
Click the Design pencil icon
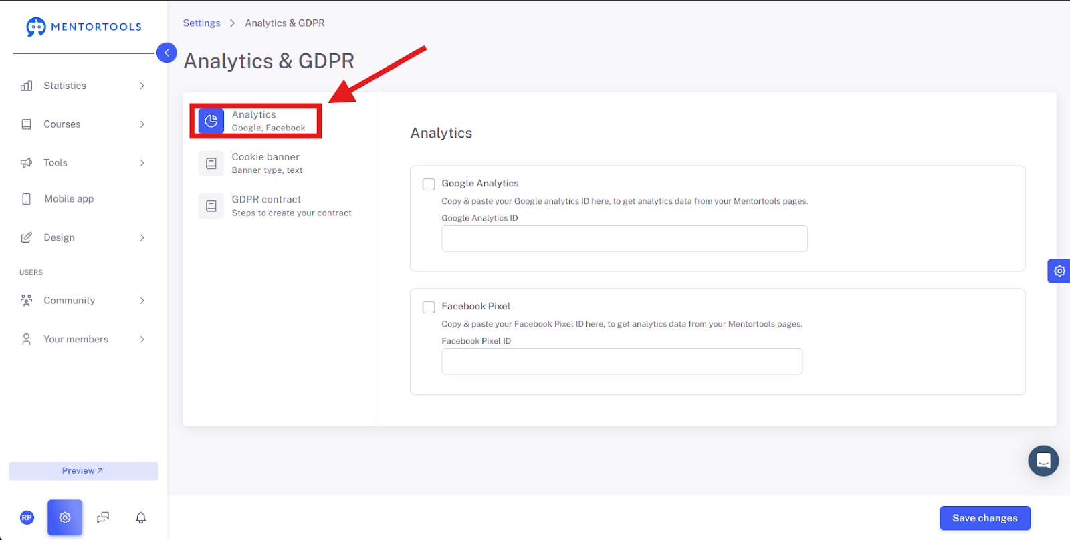(27, 237)
